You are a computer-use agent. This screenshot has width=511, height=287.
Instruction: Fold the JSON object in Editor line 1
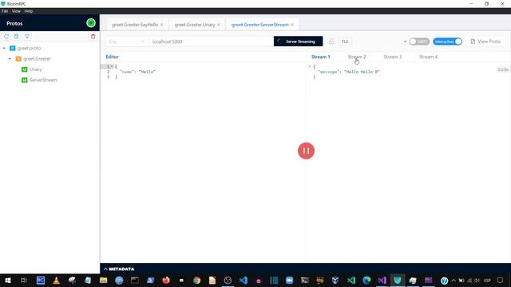(112, 66)
